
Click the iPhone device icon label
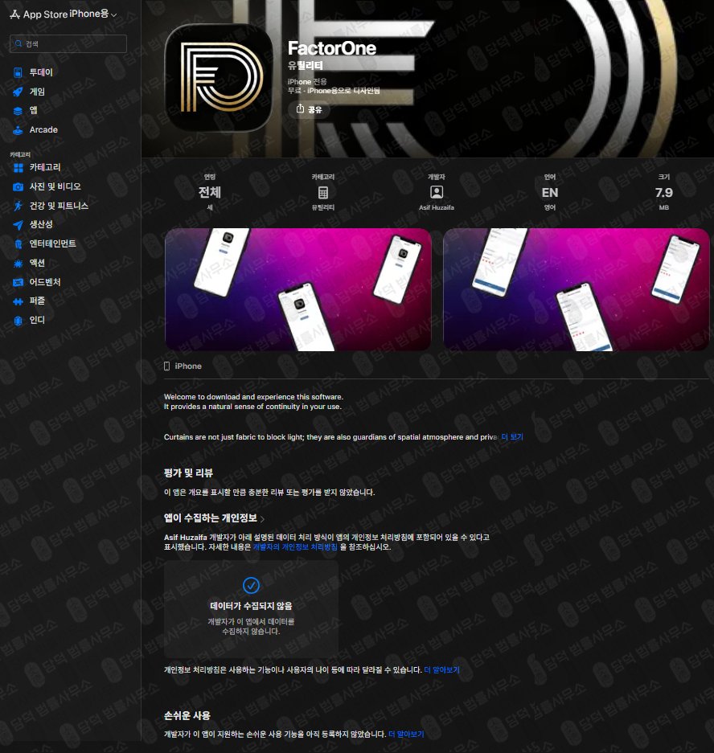183,366
